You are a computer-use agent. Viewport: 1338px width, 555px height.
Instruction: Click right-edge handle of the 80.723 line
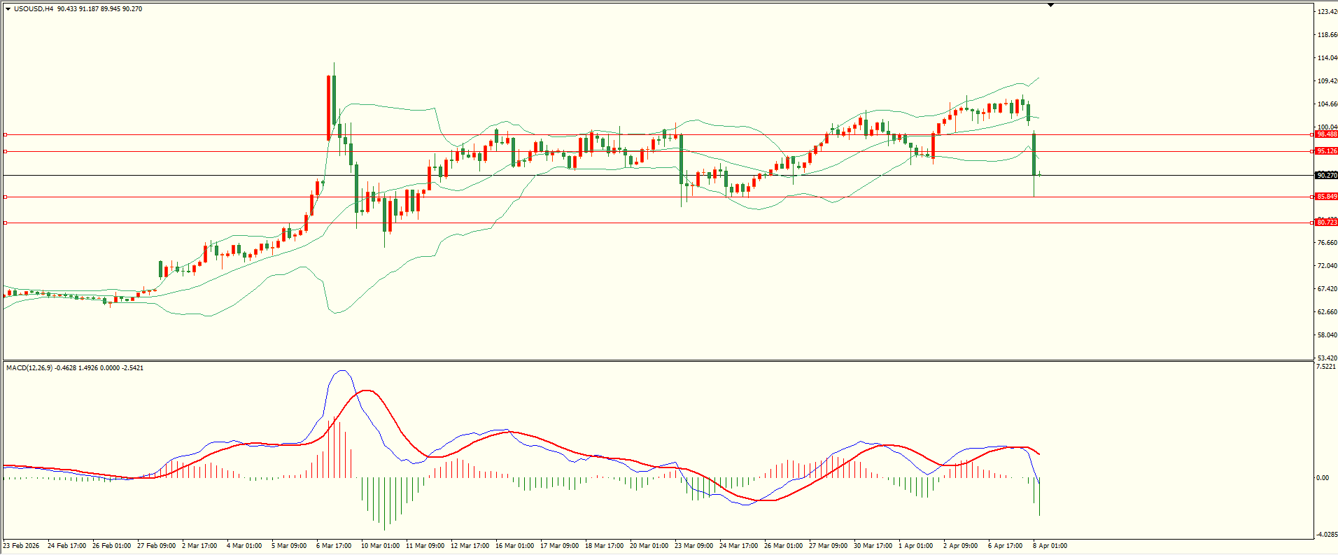[x=1311, y=223]
